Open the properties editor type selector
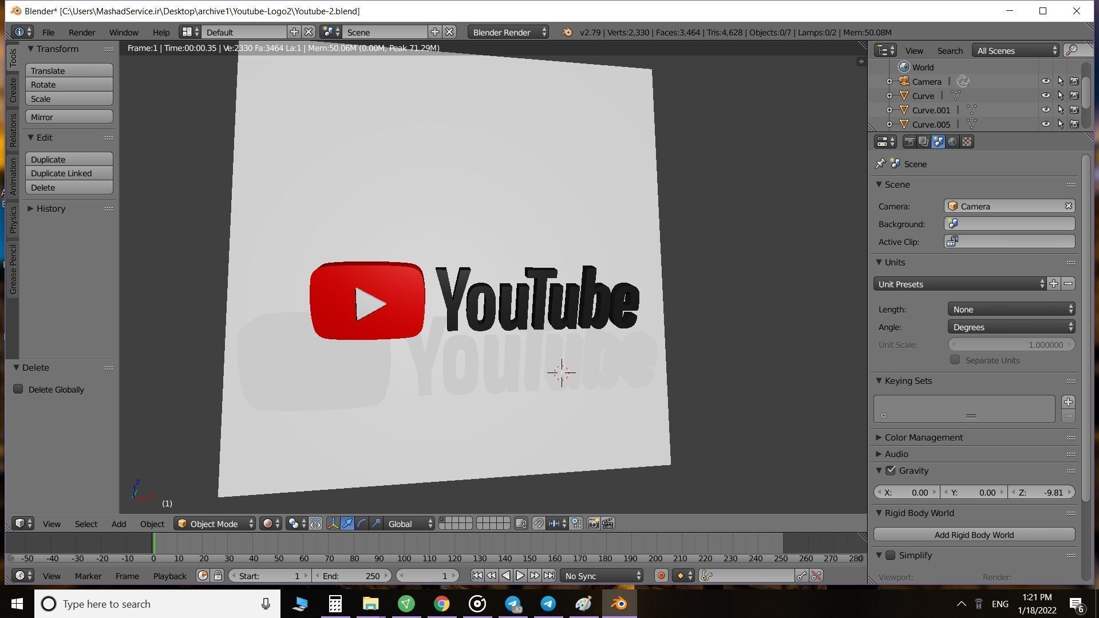This screenshot has height=618, width=1099. coord(885,142)
